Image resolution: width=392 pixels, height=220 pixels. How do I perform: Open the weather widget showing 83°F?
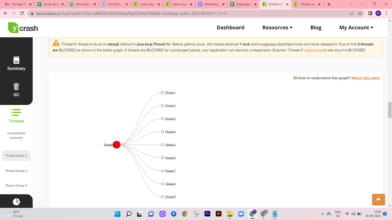(x=14, y=214)
